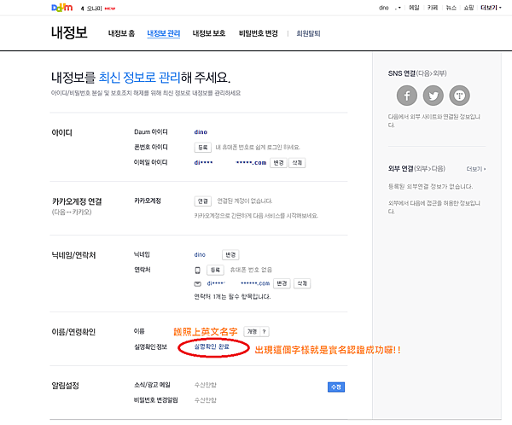The height and width of the screenshot is (425, 512).
Task: Click 삭제 button for 이메일 아이디
Action: pos(297,163)
